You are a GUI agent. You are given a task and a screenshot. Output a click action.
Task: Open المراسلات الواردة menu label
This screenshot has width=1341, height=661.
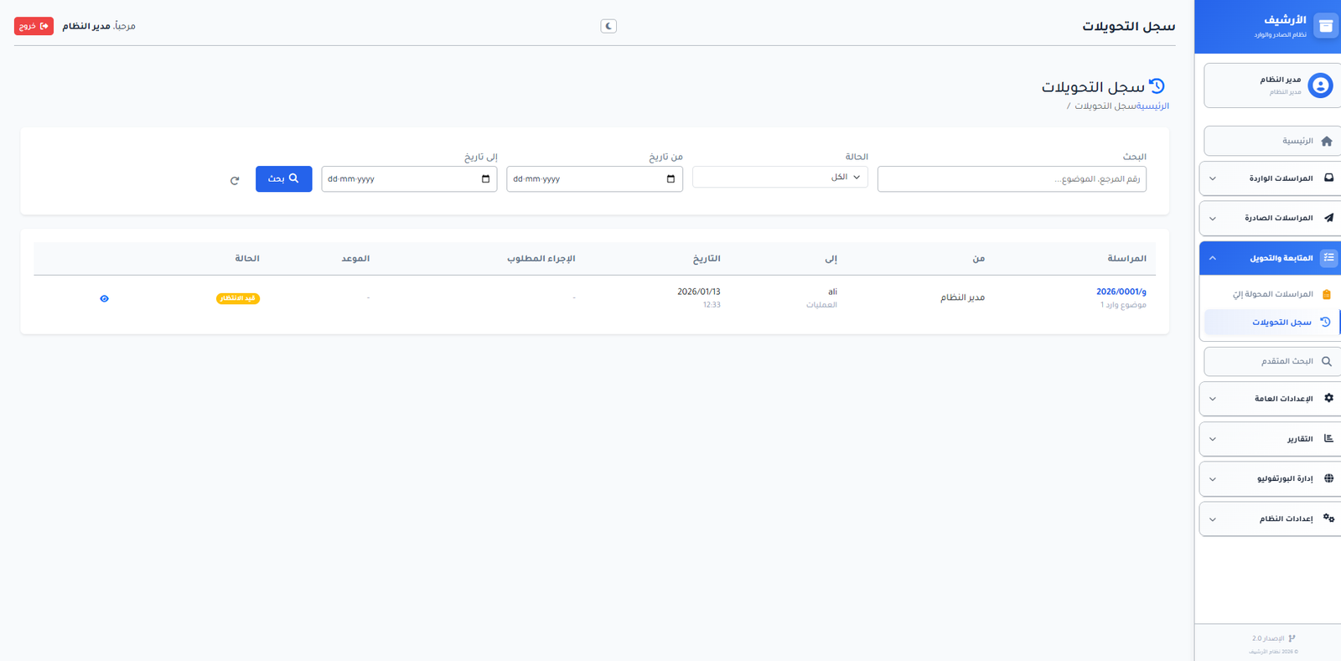click(1281, 178)
